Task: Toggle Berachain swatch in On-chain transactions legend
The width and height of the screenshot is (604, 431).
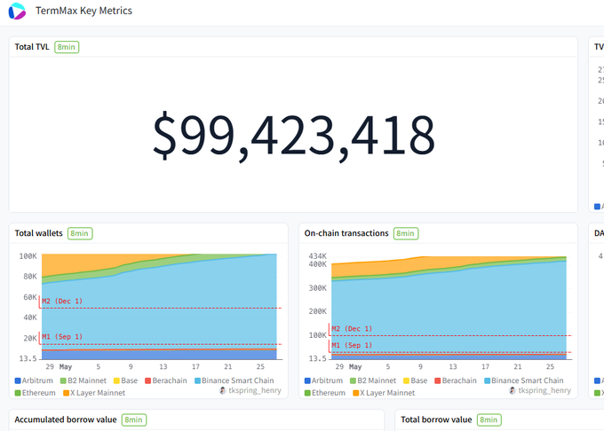Action: point(437,380)
